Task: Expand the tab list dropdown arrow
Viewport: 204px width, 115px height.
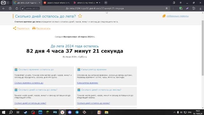Action: click(8, 3)
